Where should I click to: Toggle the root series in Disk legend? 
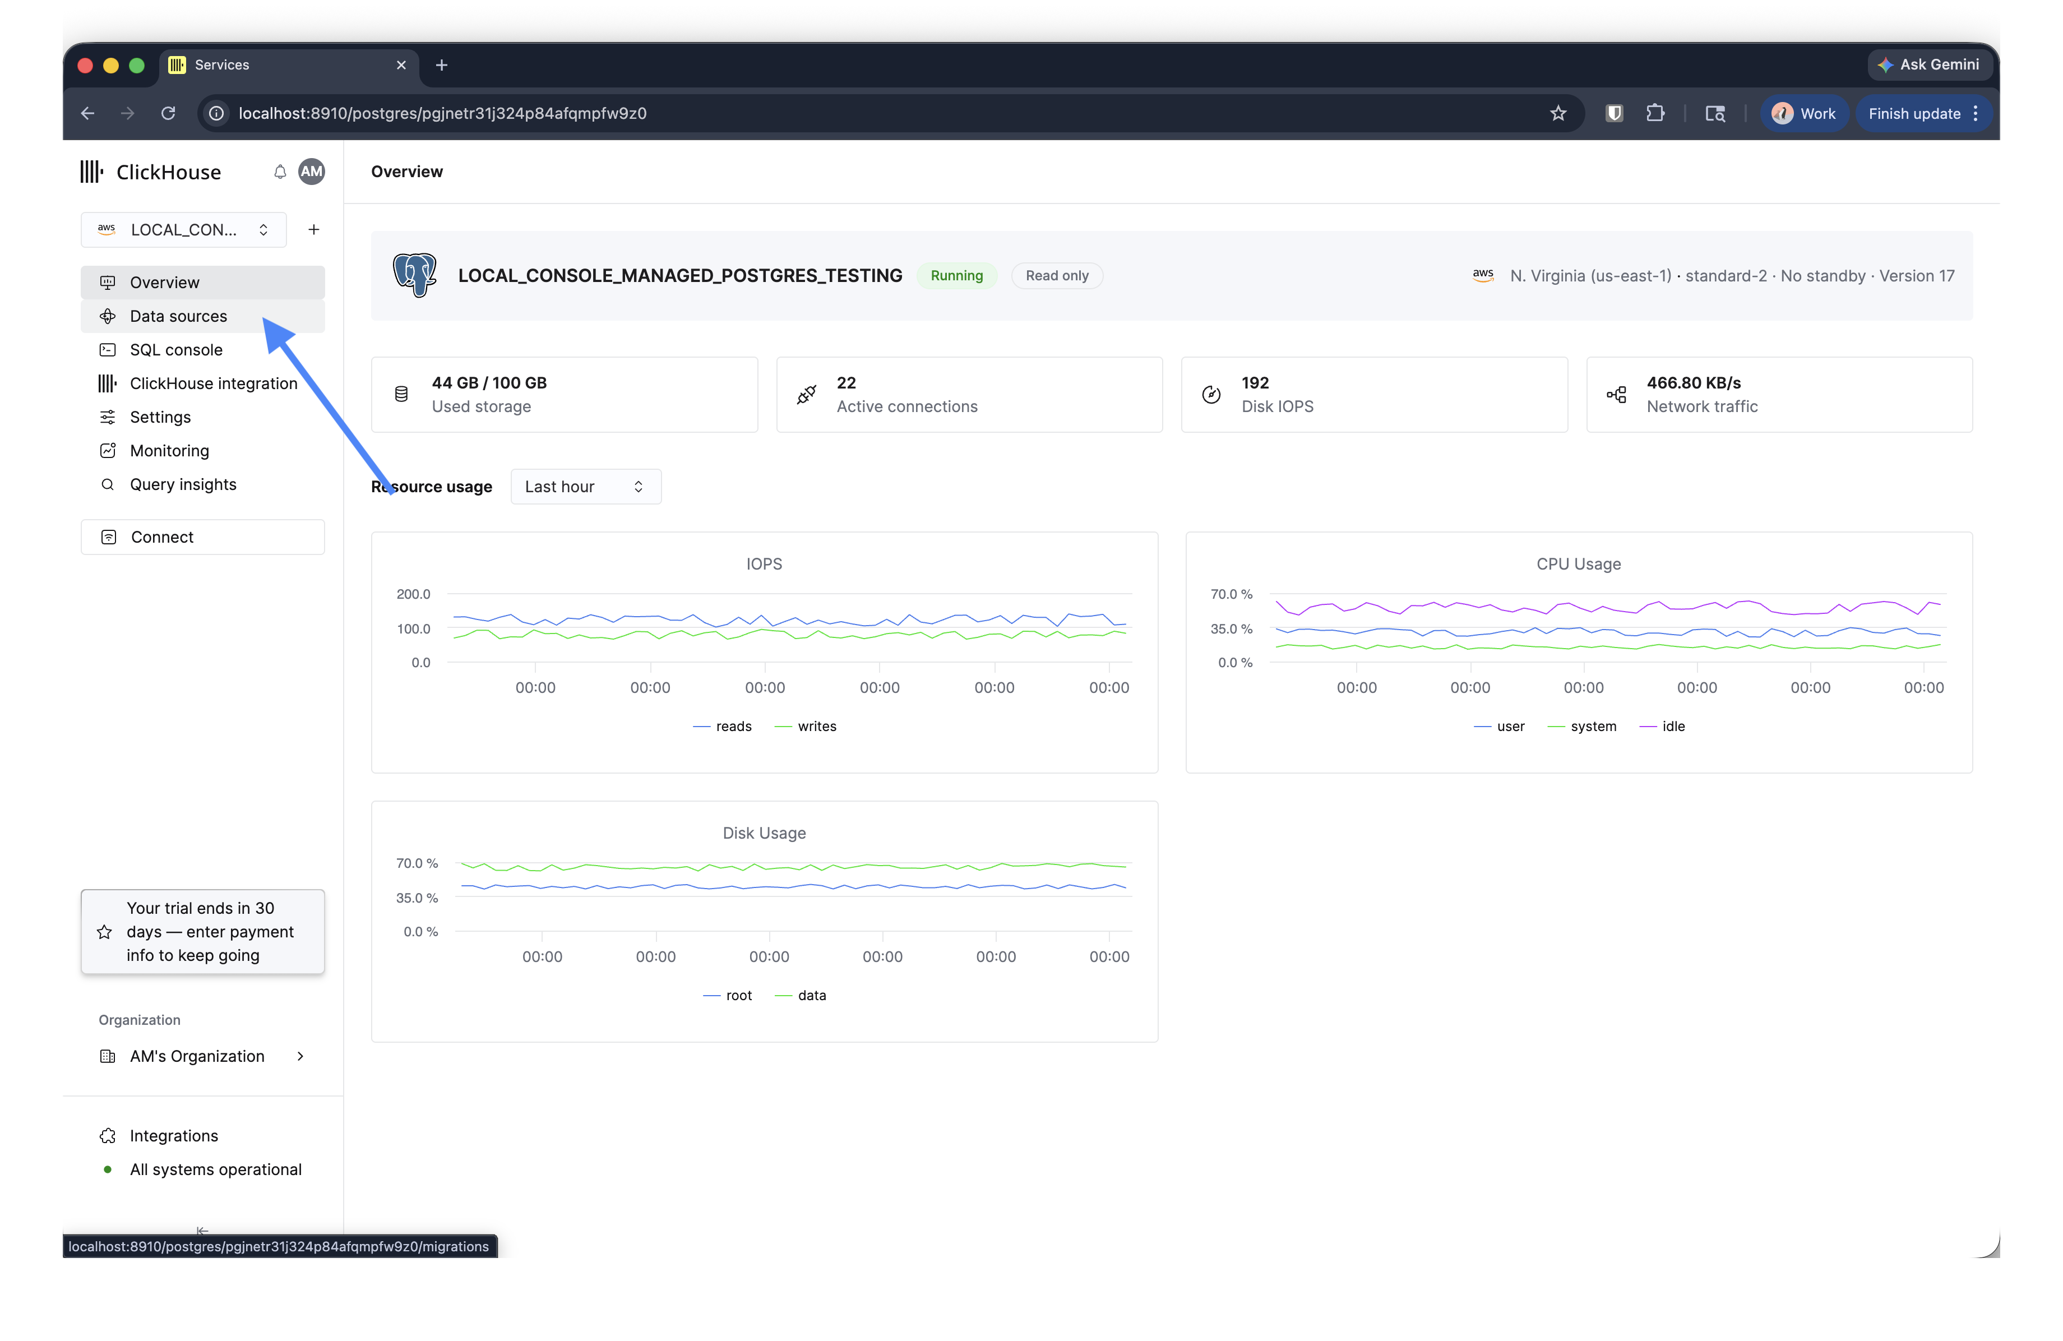pos(727,995)
